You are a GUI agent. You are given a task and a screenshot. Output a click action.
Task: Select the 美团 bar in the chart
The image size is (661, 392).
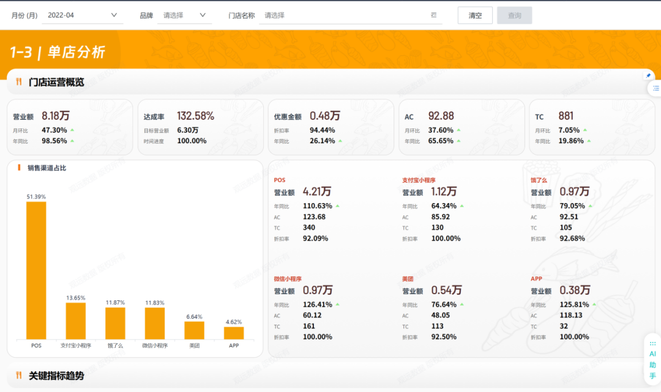(x=194, y=330)
